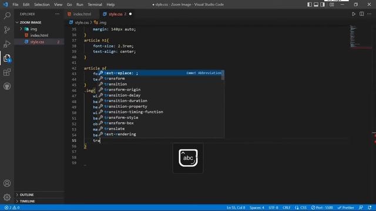Select transform-box suggestion
The image size is (376, 211).
[x=160, y=123]
